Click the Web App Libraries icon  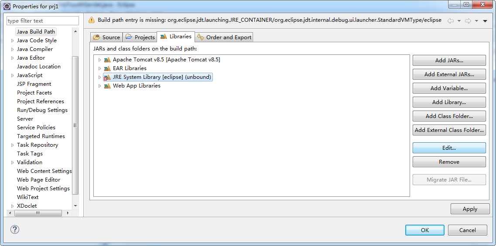[x=107, y=86]
